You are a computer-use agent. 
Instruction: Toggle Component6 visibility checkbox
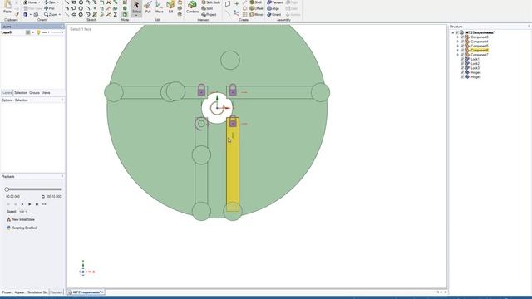(462, 50)
